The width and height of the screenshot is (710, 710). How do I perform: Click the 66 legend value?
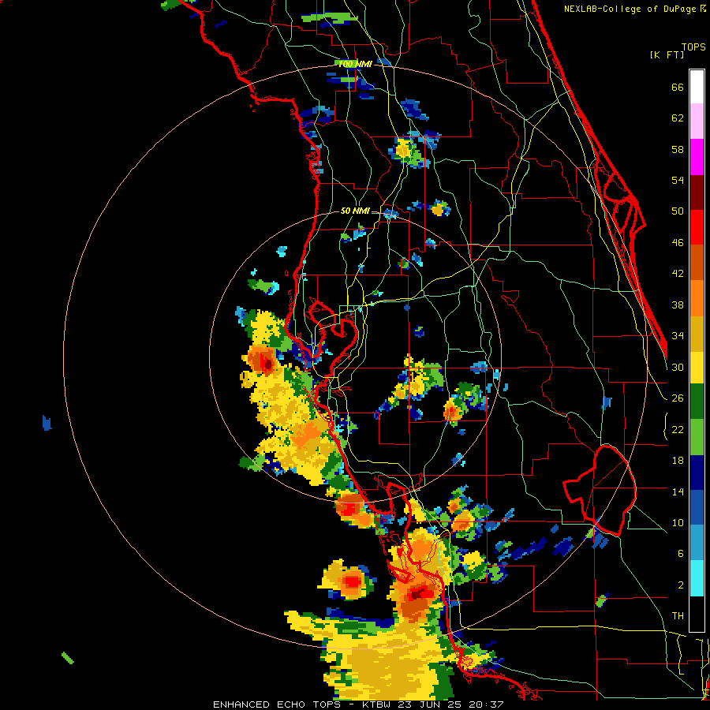(678, 87)
